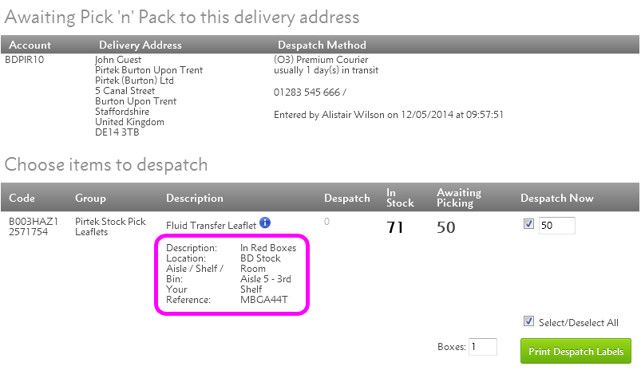The width and height of the screenshot is (641, 374).
Task: Click the MBGA44T reference in the details box
Action: (263, 300)
